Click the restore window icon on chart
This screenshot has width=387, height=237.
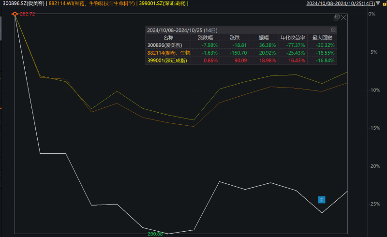pos(336,17)
